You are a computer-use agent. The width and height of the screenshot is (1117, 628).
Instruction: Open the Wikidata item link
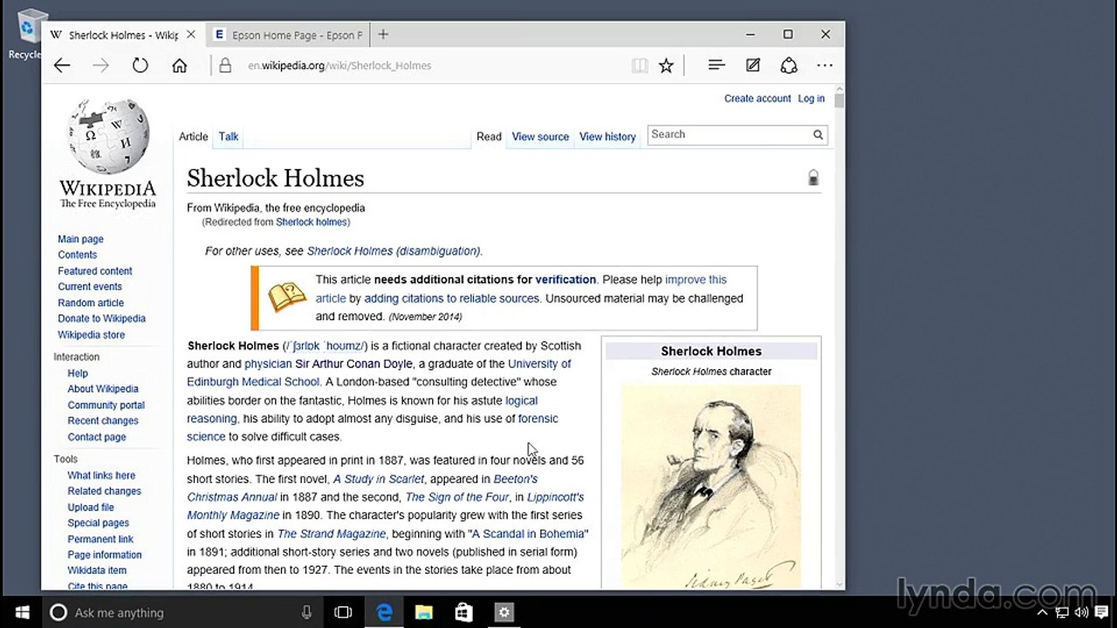97,570
